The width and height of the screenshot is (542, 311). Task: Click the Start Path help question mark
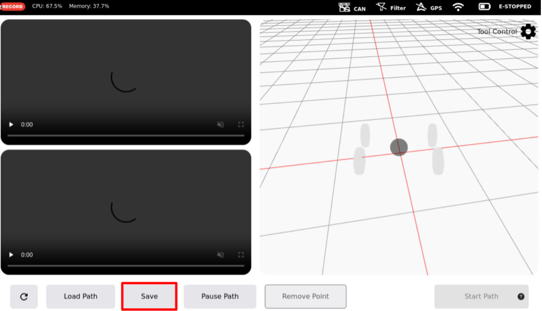point(520,296)
